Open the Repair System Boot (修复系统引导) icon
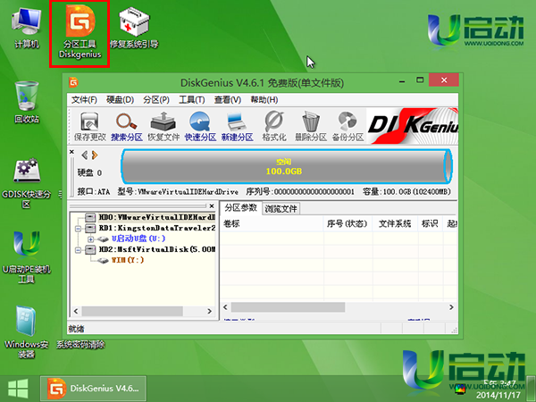 134,28
